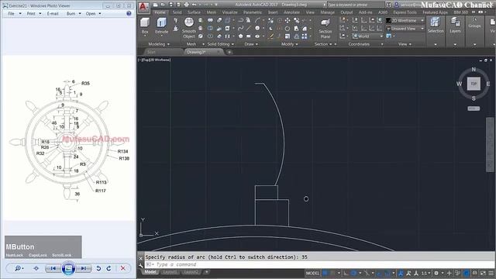The height and width of the screenshot is (279, 496).
Task: Toggle clean screen in status bar
Action: [x=483, y=273]
